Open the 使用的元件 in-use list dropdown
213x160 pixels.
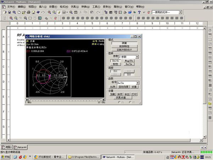point(180,12)
